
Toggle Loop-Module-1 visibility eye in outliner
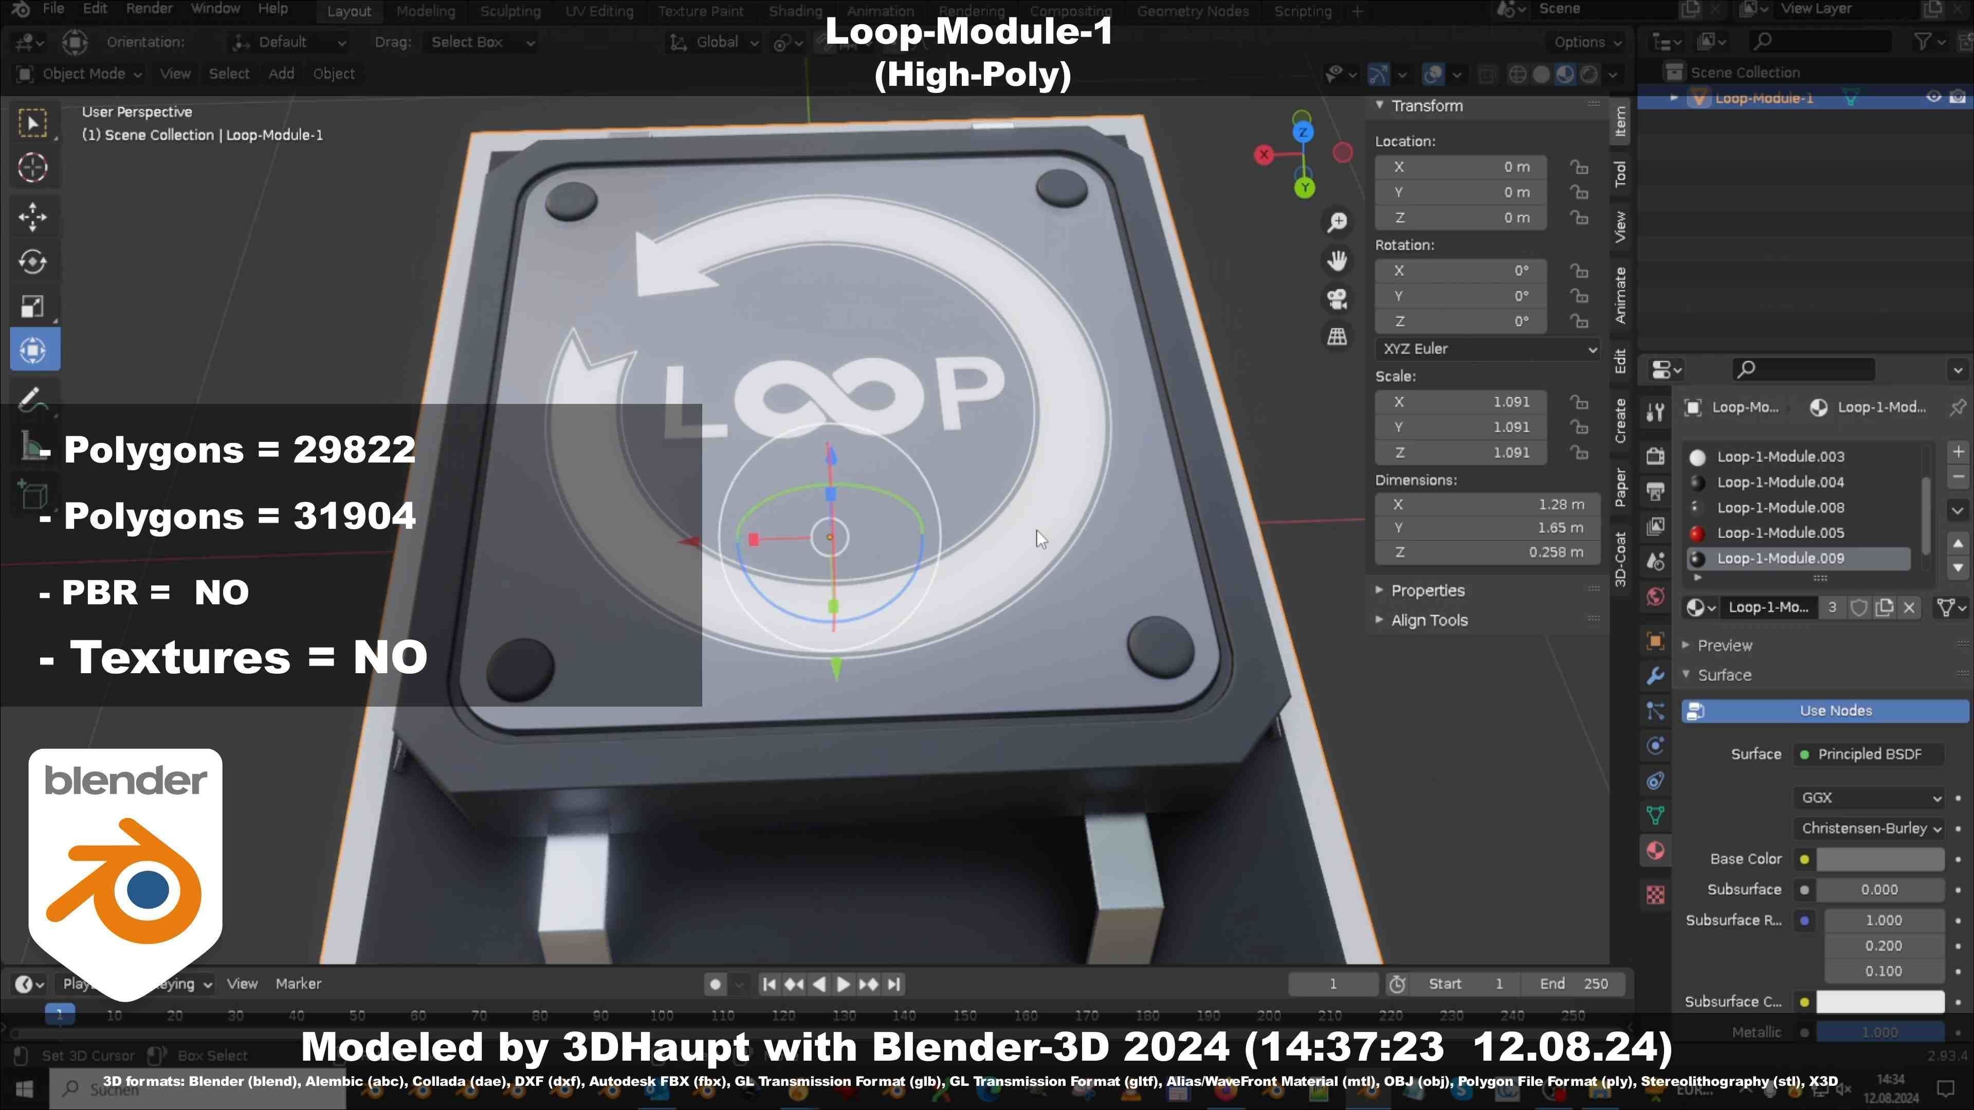click(x=1933, y=97)
